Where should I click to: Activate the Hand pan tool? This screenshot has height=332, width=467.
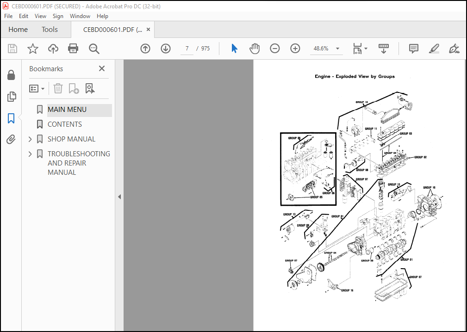(x=255, y=49)
